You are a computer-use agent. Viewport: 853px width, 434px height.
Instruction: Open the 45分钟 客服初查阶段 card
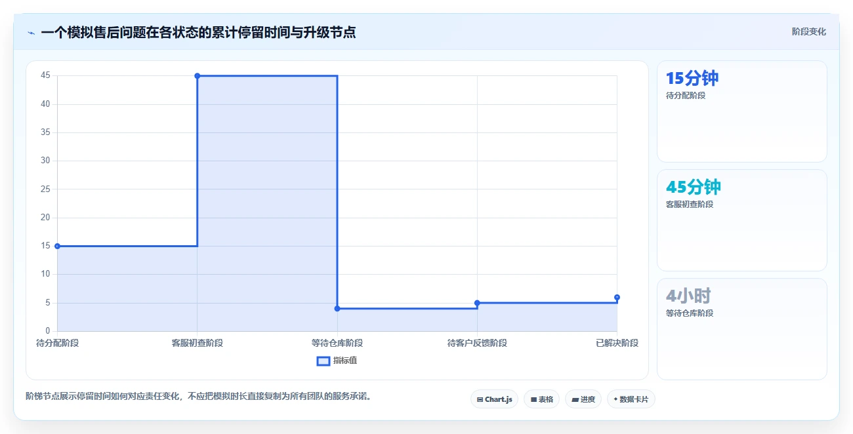pos(741,220)
